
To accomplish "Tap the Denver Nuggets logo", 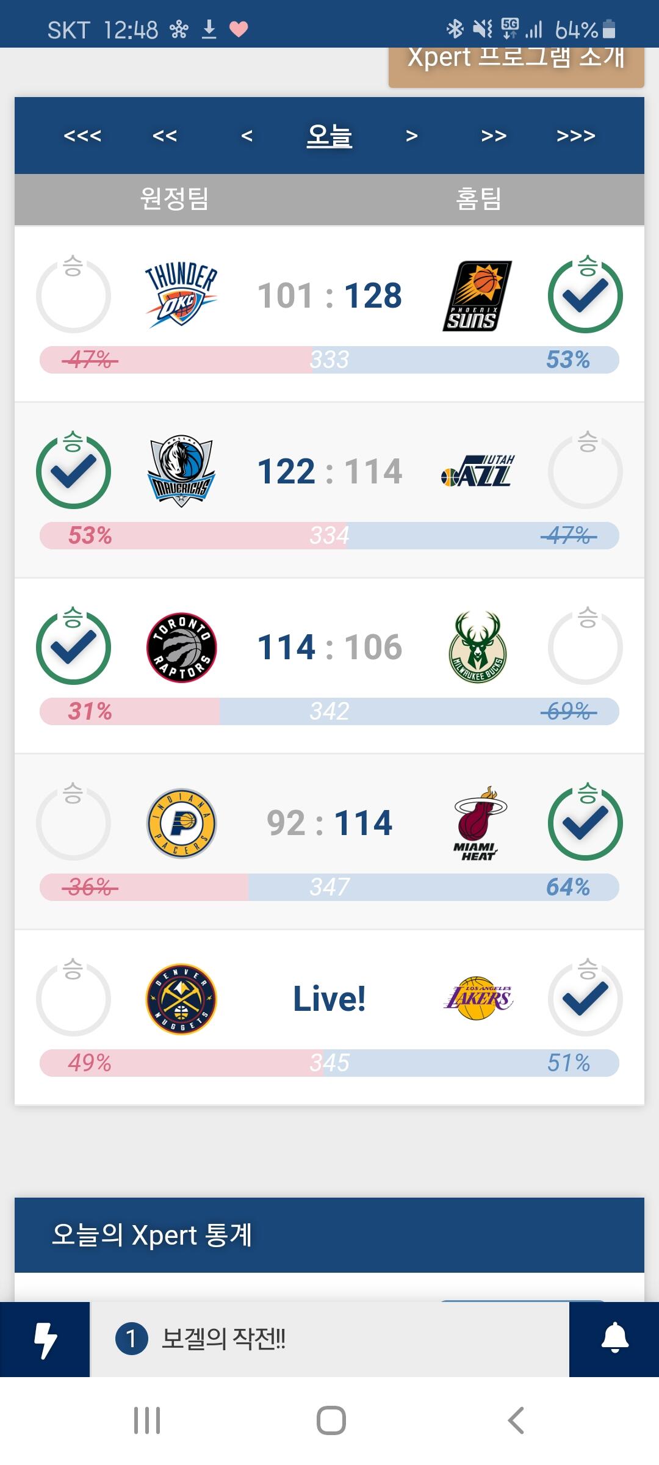I will [181, 999].
